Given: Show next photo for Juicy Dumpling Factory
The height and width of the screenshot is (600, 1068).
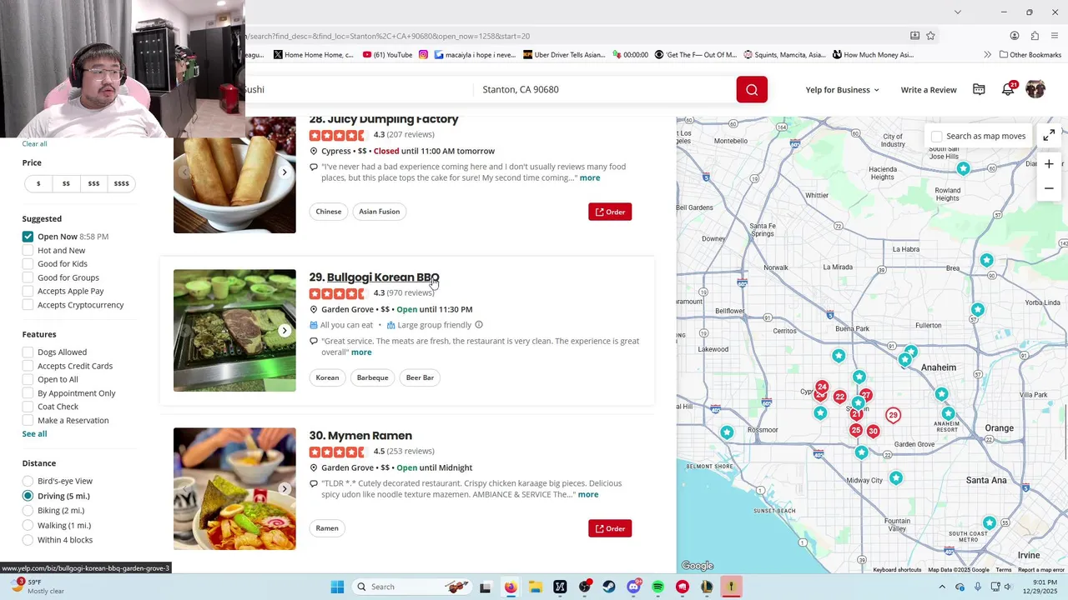Looking at the screenshot, I should [285, 172].
